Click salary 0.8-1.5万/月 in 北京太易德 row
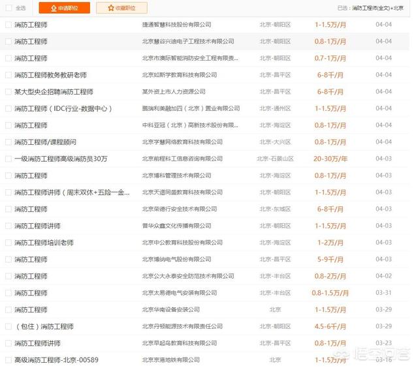The height and width of the screenshot is (368, 418). pos(330,293)
